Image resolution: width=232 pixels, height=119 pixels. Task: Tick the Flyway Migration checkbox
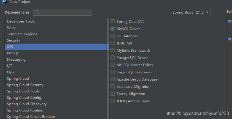coord(113,94)
